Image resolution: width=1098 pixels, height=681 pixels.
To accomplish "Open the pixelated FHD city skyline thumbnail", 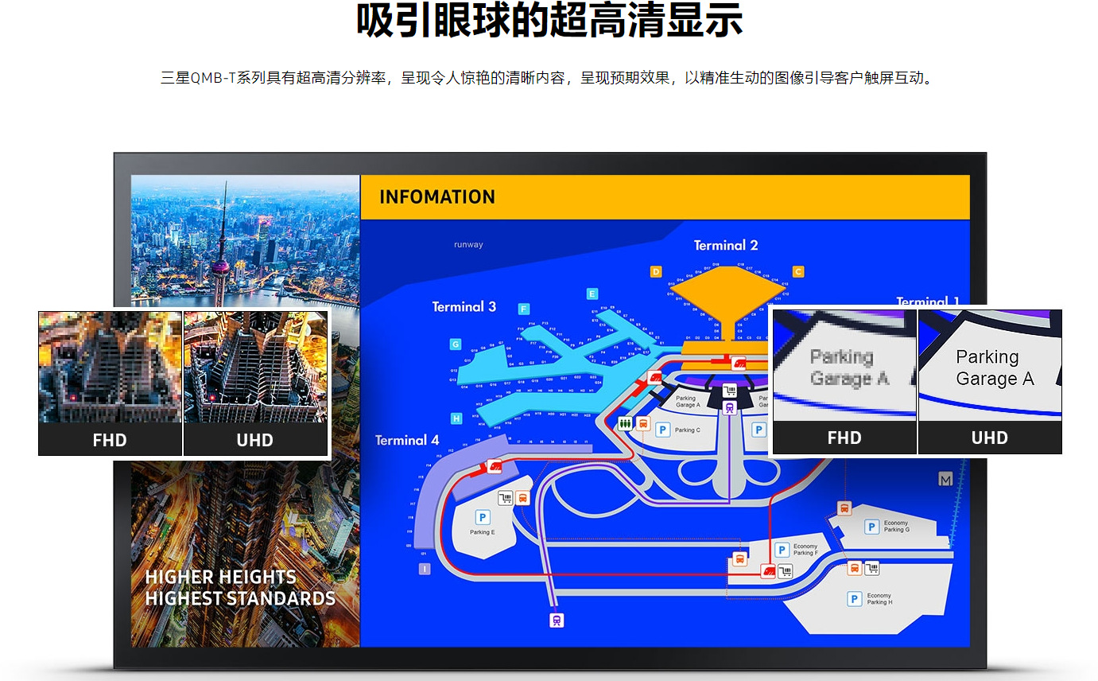I will point(110,366).
